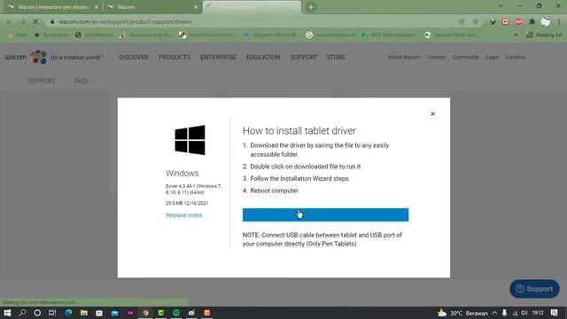Open the STORE menu
The width and height of the screenshot is (567, 319).
[336, 57]
